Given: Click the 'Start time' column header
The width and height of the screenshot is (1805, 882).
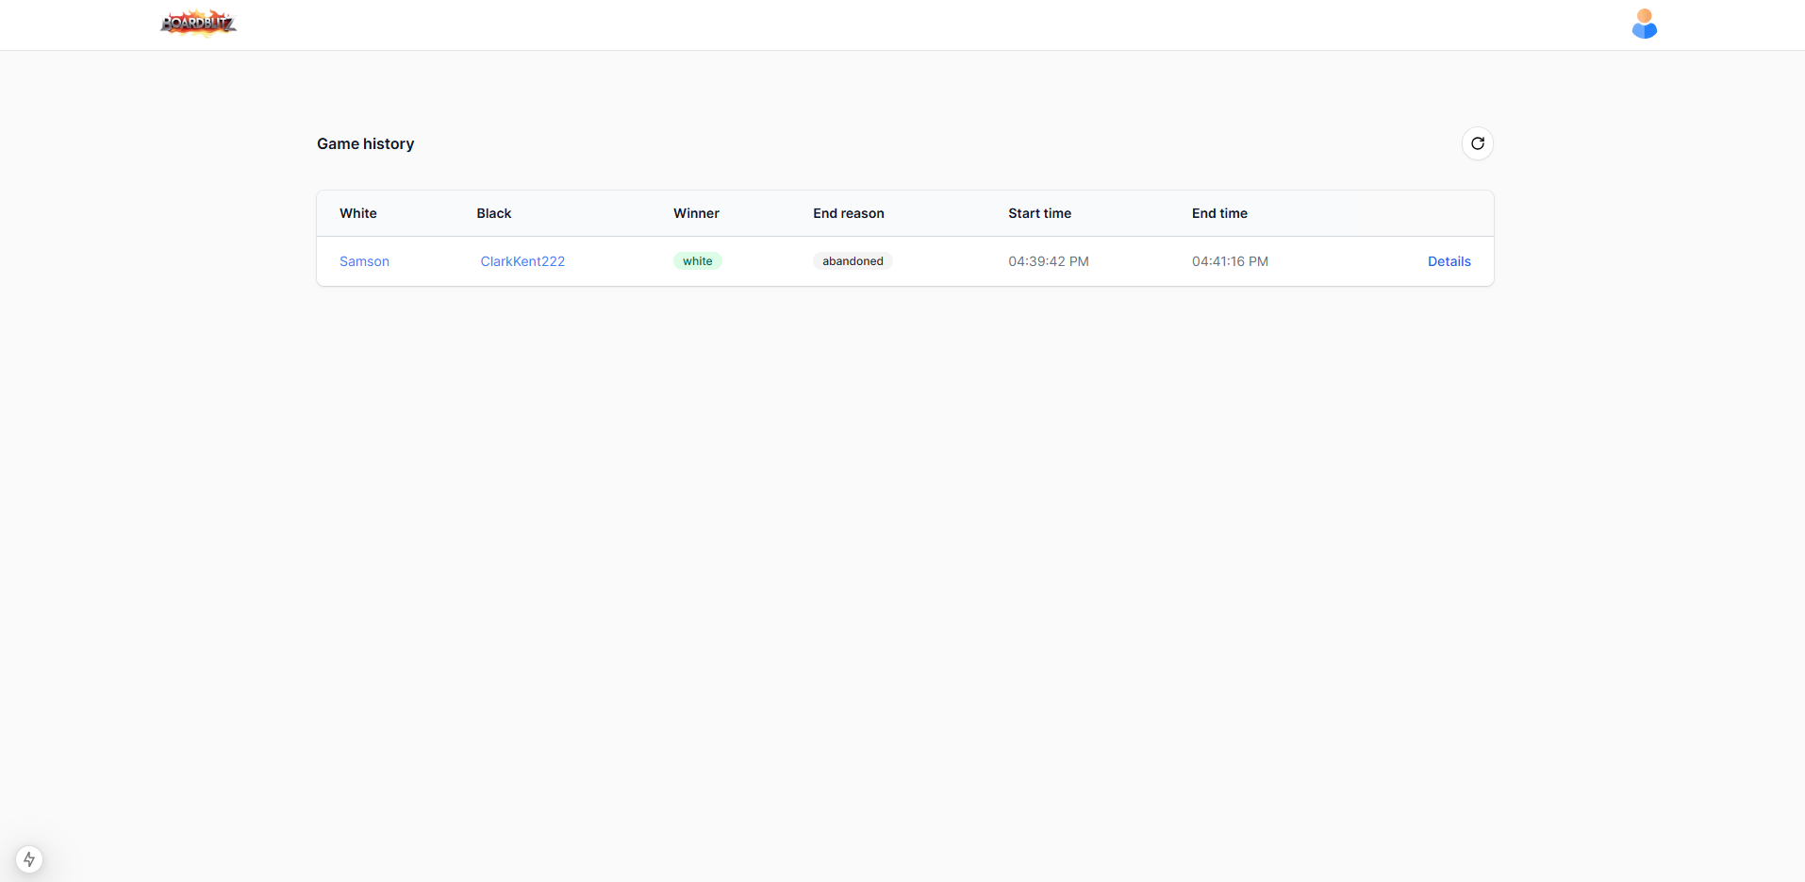Looking at the screenshot, I should pyautogui.click(x=1039, y=213).
